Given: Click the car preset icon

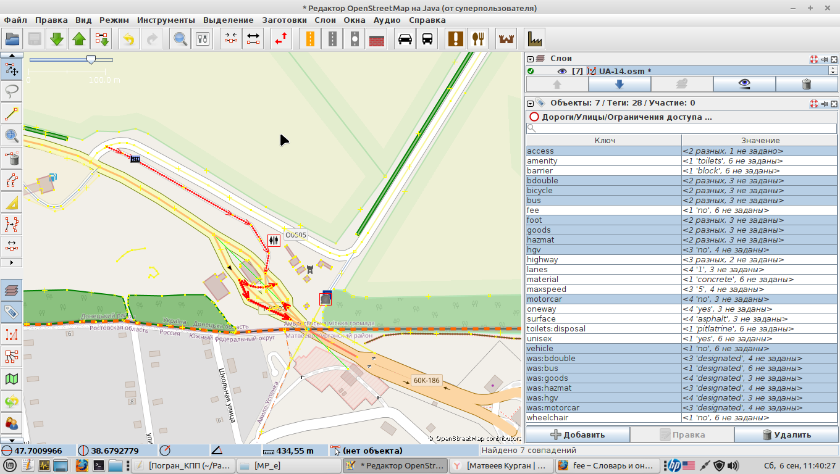Looking at the screenshot, I should click(405, 39).
